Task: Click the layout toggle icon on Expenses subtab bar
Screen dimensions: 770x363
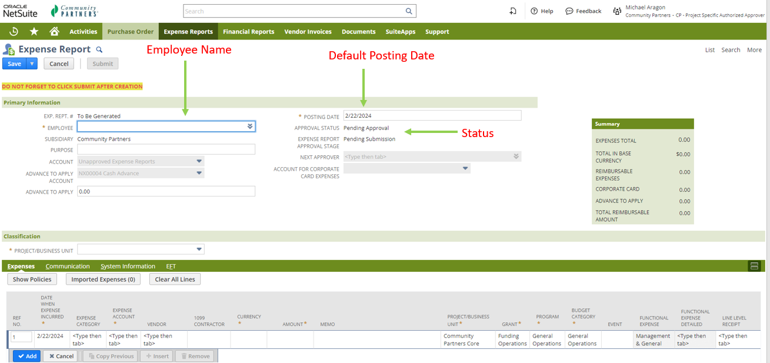Action: (x=754, y=266)
